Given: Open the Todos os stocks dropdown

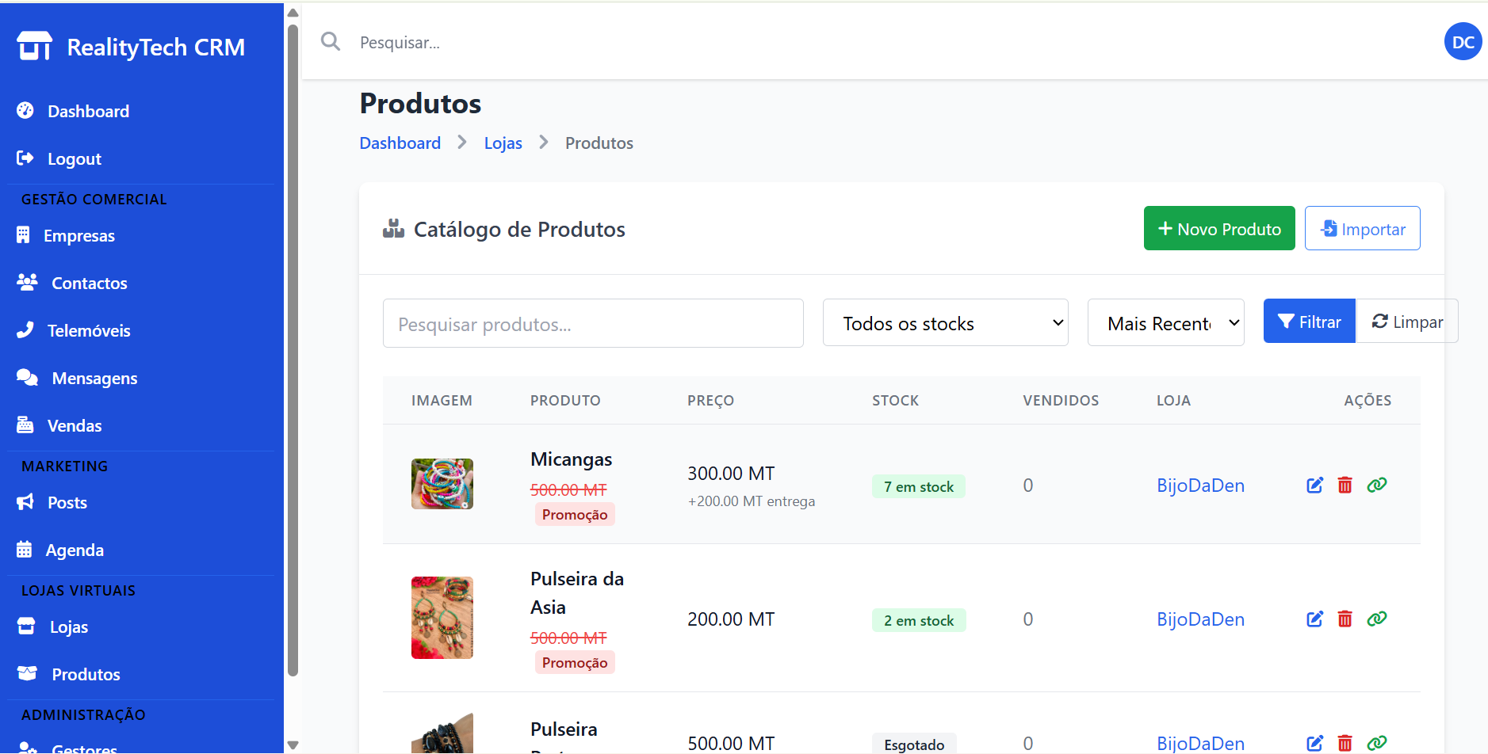Looking at the screenshot, I should click(945, 323).
